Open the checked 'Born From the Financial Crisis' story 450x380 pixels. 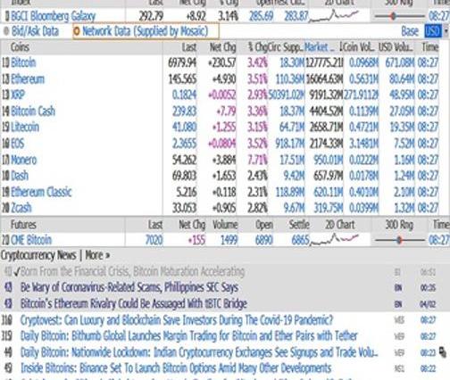tap(132, 271)
